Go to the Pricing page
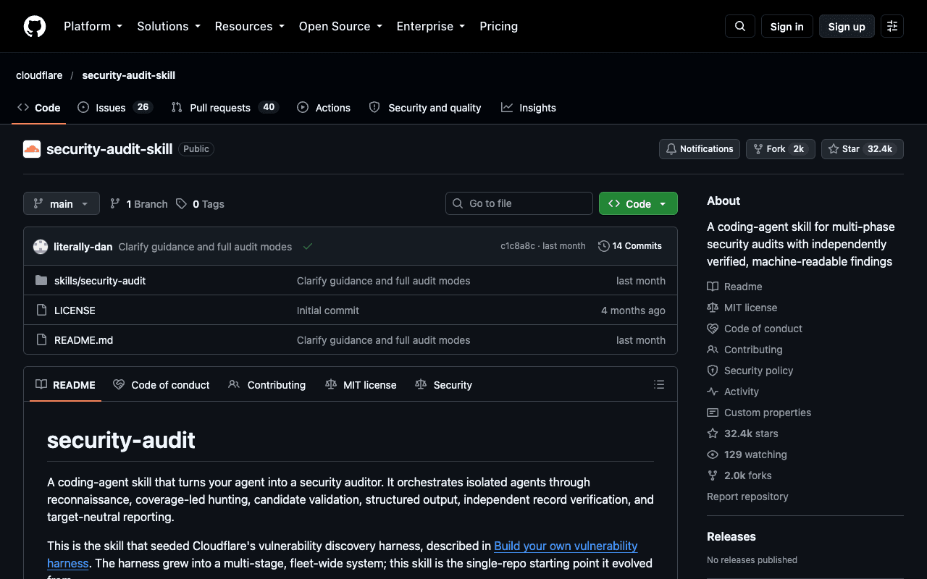 point(498,26)
